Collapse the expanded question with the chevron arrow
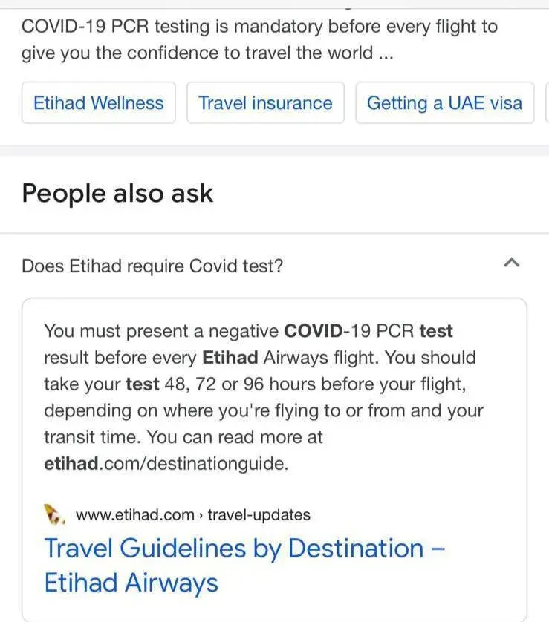 (511, 263)
